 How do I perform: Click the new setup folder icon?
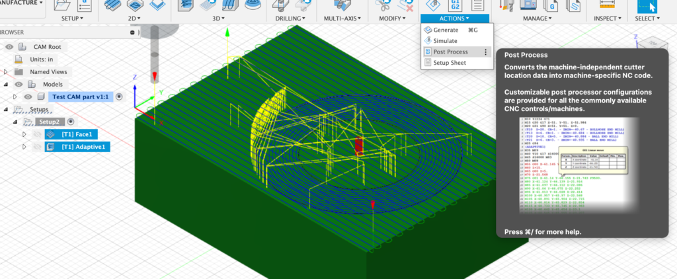[x=63, y=5]
